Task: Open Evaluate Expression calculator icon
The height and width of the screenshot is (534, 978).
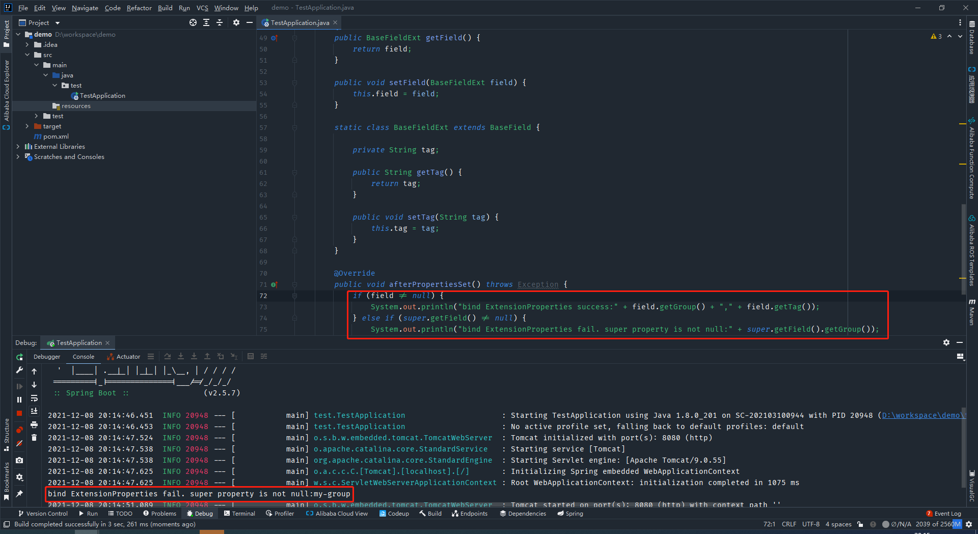Action: 251,357
